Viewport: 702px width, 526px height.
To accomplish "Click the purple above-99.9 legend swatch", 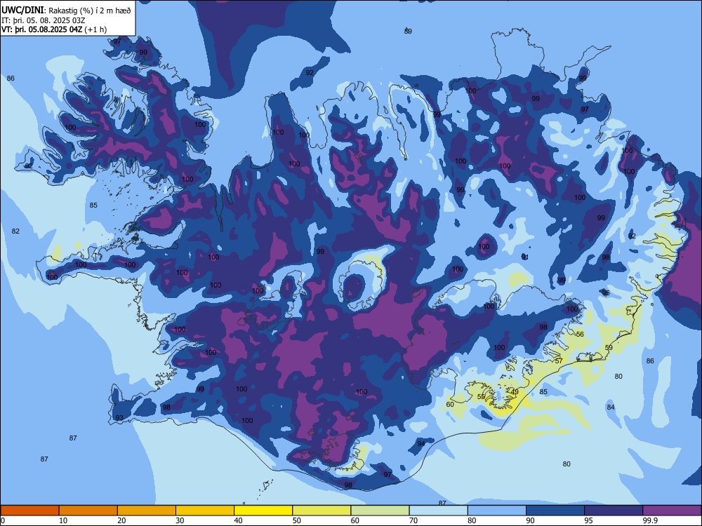I will pyautogui.click(x=673, y=511).
